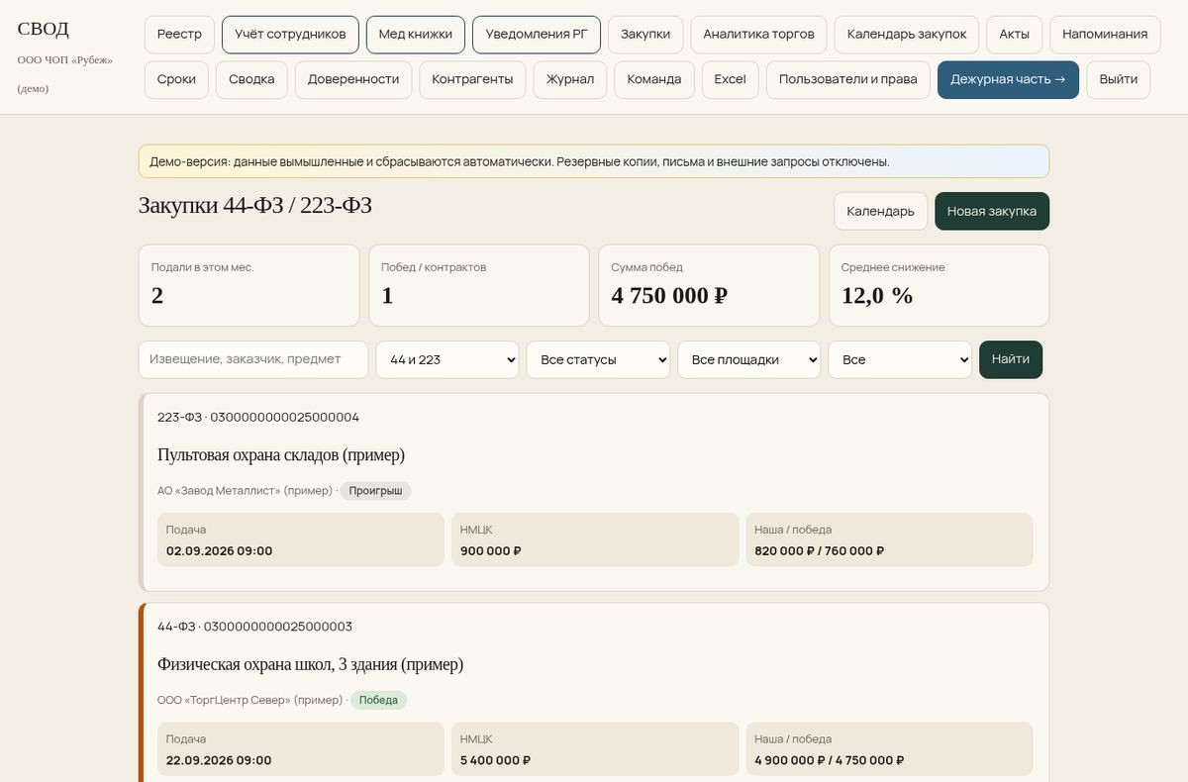Expand the Все filter dropdown
This screenshot has width=1188, height=782.
(x=900, y=359)
